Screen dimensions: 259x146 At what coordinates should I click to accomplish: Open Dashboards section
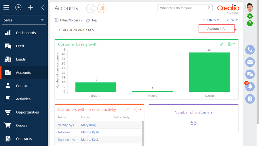[x=24, y=33]
